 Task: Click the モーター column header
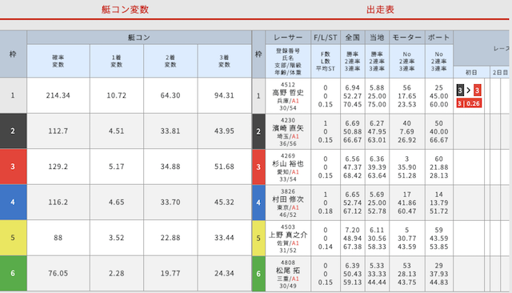tap(407, 38)
